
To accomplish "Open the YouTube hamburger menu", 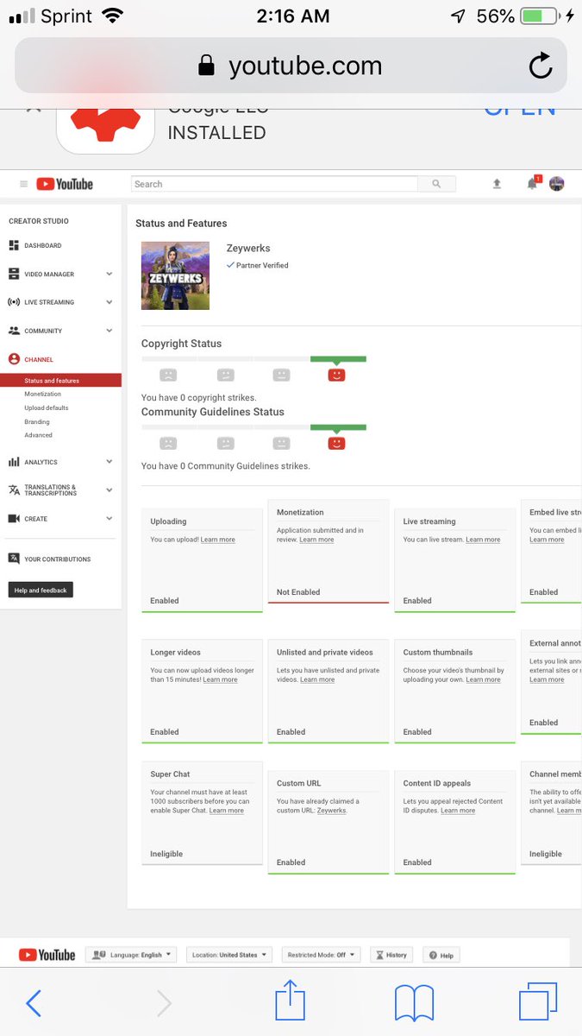I will (23, 184).
